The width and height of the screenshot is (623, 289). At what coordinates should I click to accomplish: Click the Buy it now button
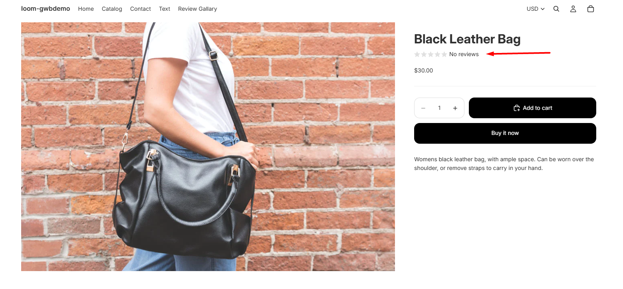pyautogui.click(x=505, y=133)
